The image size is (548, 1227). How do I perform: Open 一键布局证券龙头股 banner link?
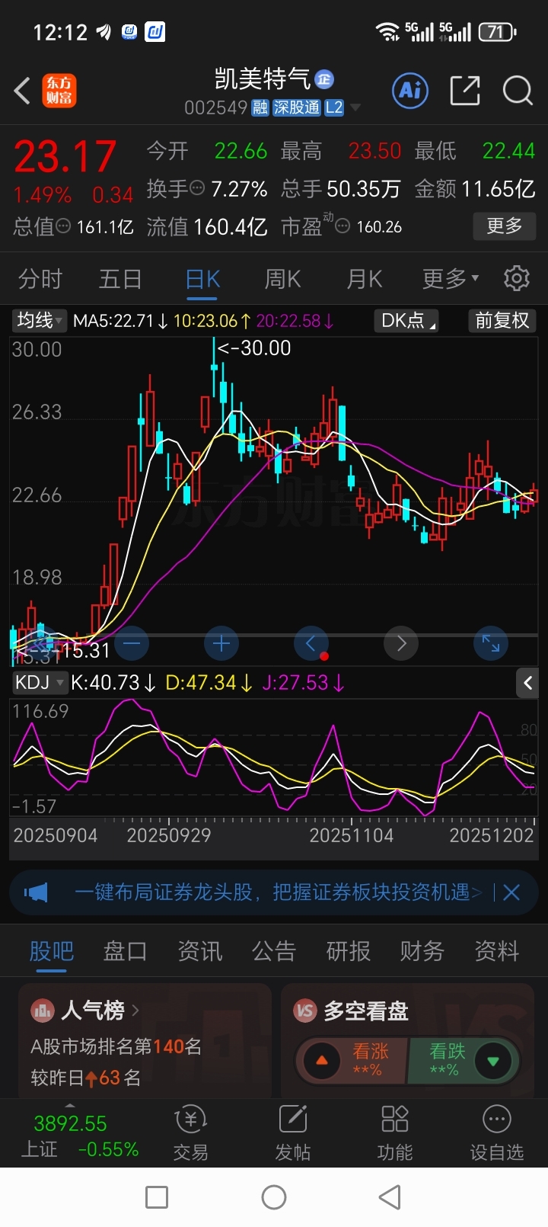(x=278, y=892)
